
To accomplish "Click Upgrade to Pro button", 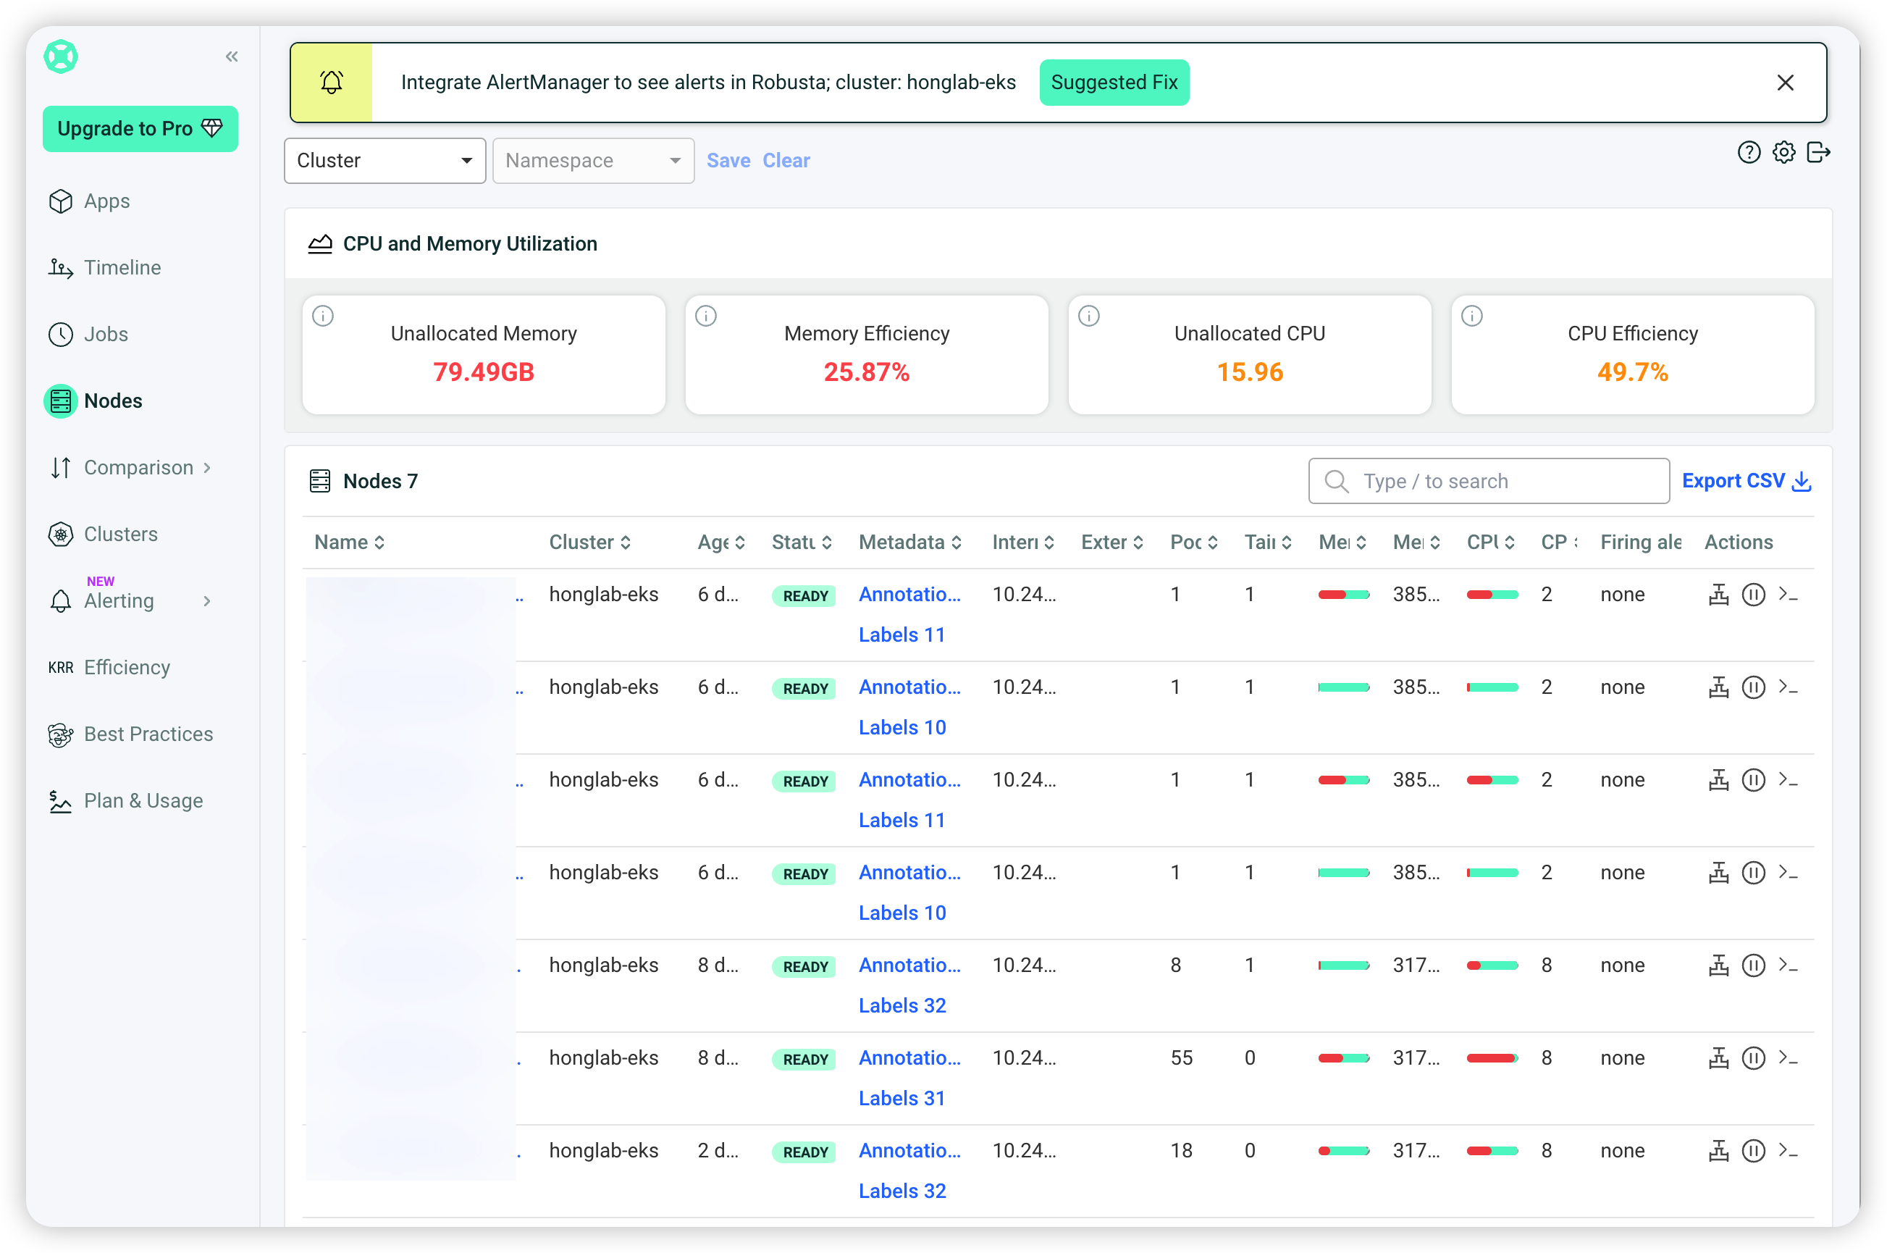I will coord(140,129).
